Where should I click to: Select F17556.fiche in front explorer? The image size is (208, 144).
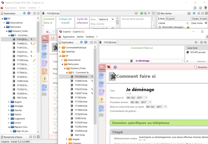[x=81, y=102]
